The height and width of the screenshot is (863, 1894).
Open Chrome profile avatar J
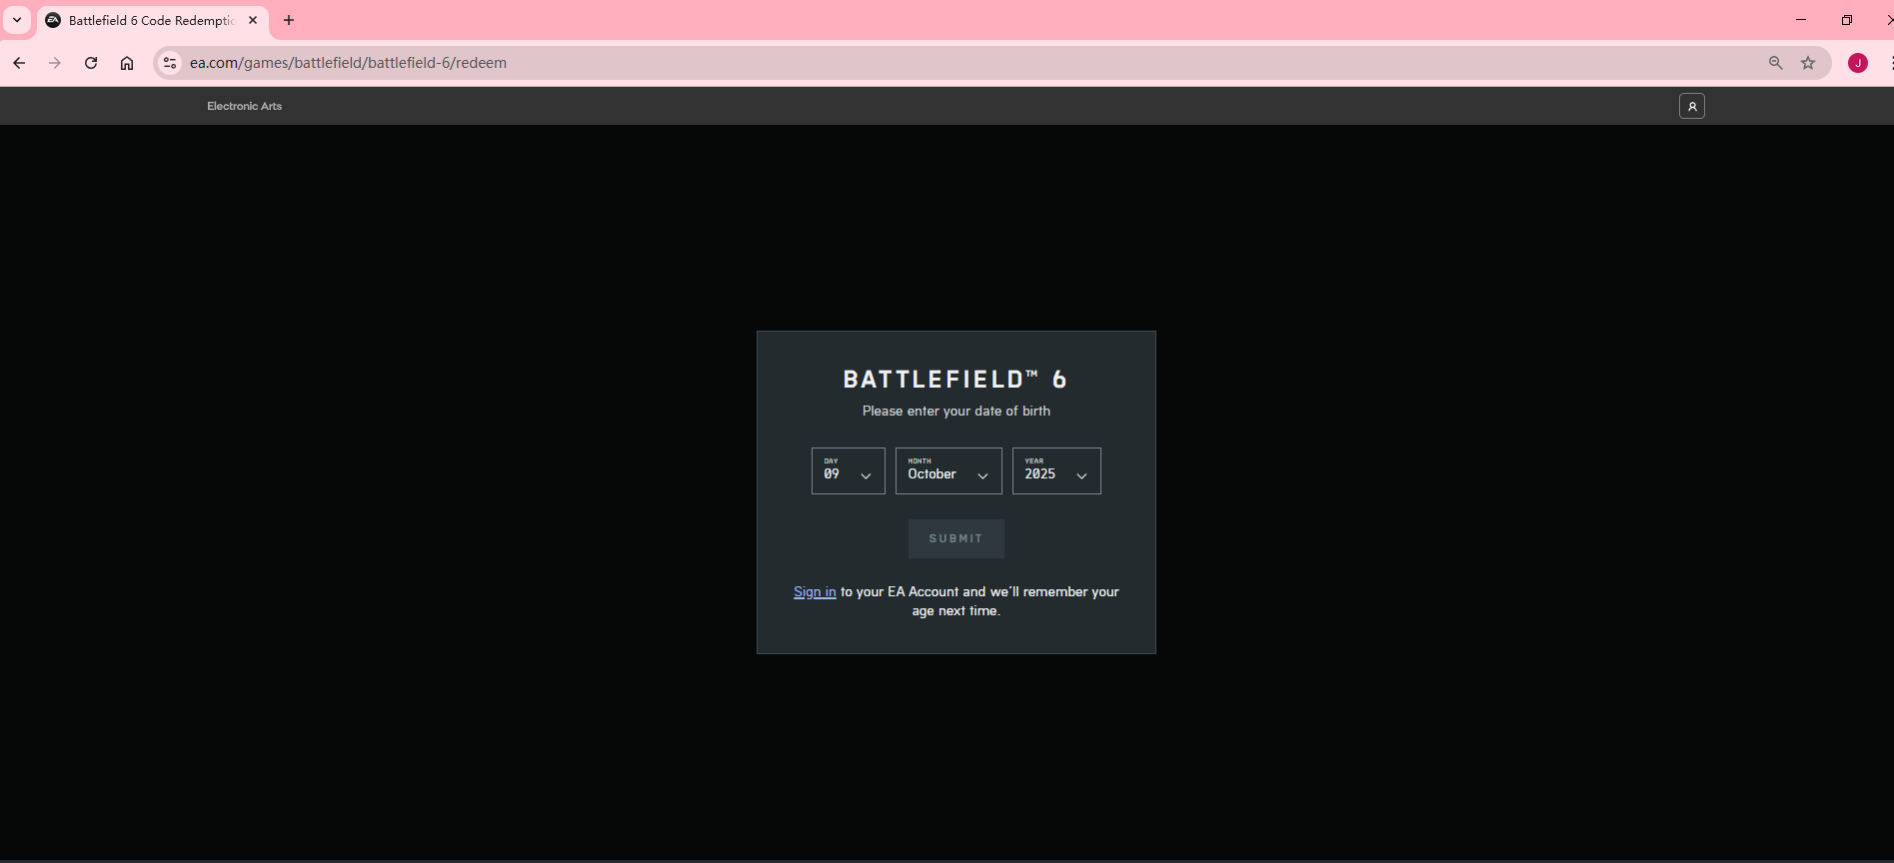click(x=1857, y=63)
